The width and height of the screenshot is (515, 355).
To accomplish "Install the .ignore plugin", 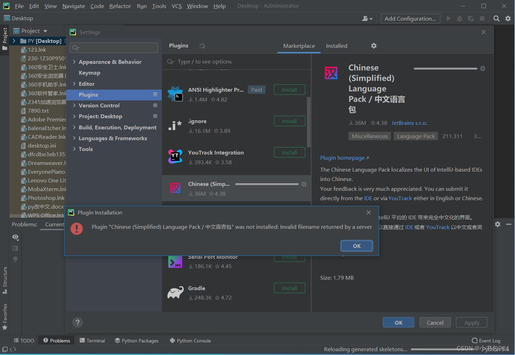I will (x=290, y=121).
